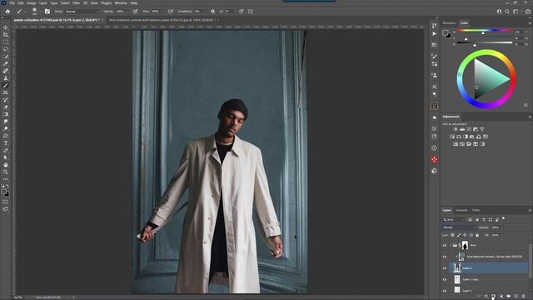
Task: Hide the selected Layer 2
Action: (x=444, y=268)
